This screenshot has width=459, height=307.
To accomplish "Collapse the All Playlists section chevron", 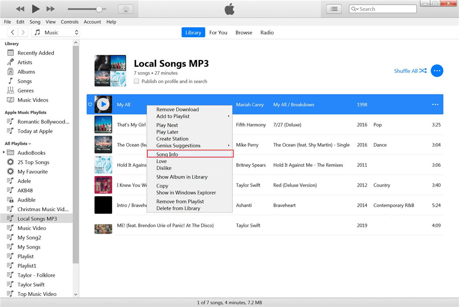I will 30,144.
